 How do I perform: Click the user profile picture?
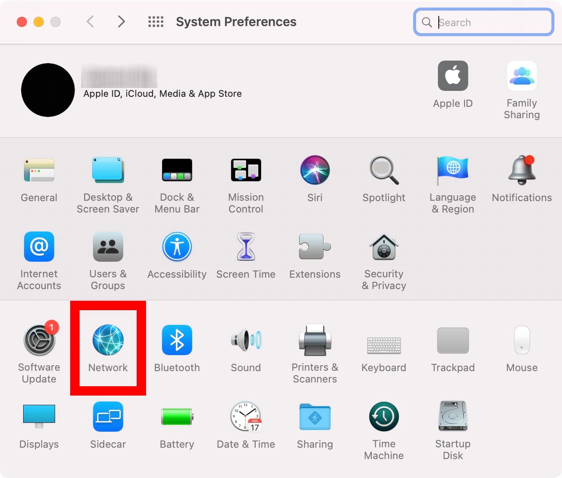[48, 90]
